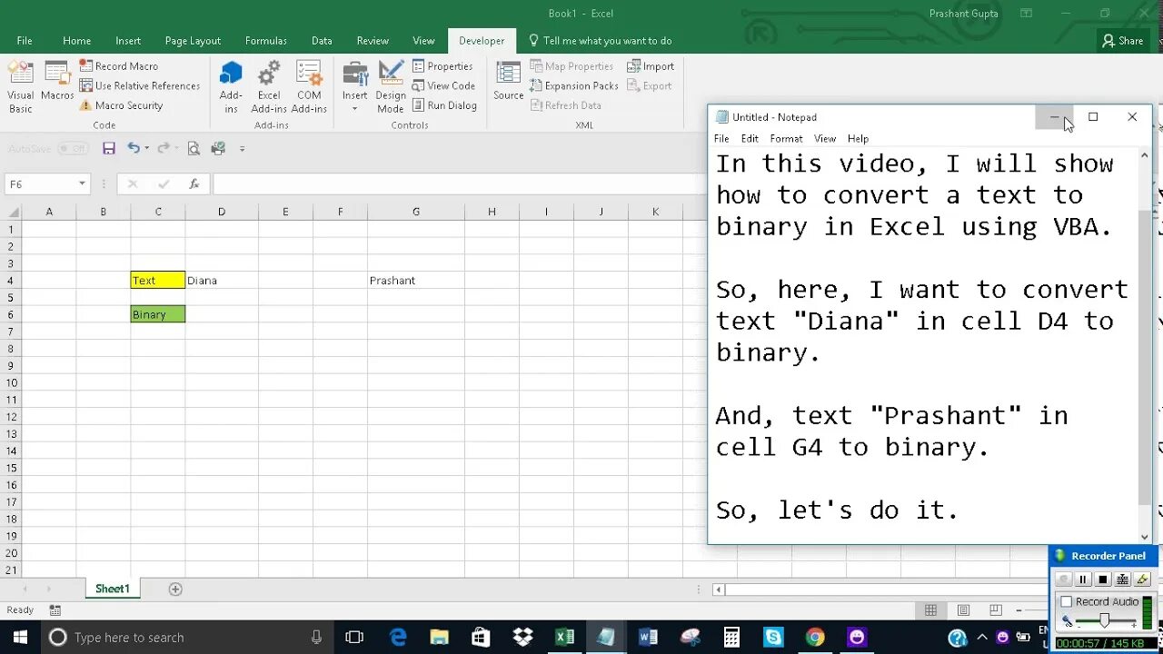Open the File tab
The image size is (1163, 654).
[25, 41]
